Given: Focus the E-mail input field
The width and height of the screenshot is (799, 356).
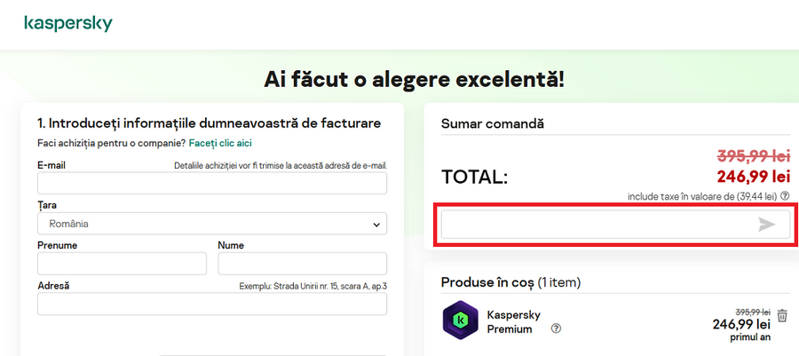Looking at the screenshot, I should [x=212, y=183].
